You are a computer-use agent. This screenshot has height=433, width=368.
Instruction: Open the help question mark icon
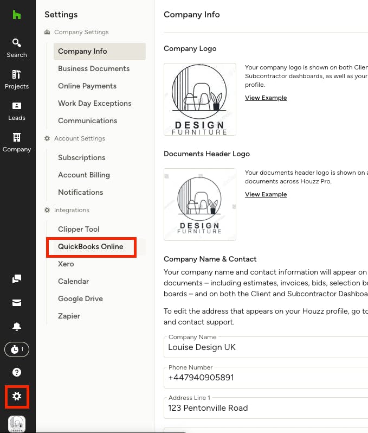tap(17, 372)
